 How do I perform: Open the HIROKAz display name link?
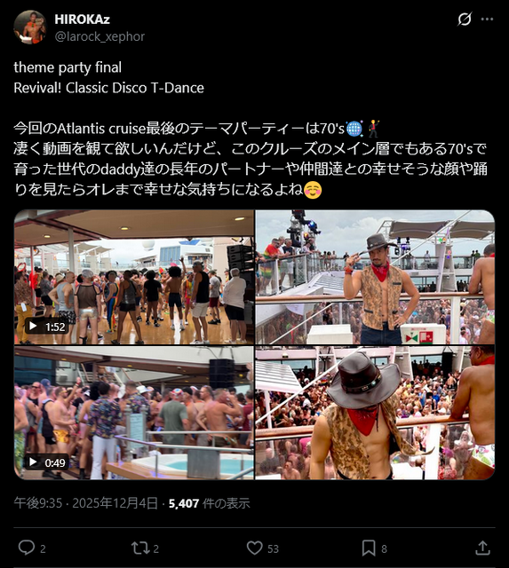point(82,20)
